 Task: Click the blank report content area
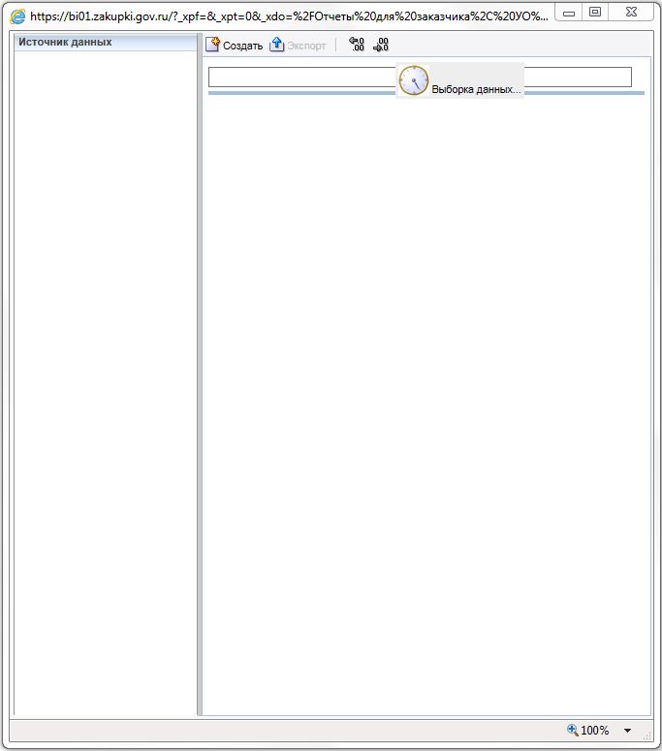[x=426, y=407]
